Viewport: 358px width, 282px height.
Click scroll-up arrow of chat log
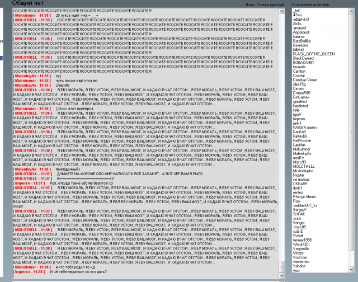282,11
